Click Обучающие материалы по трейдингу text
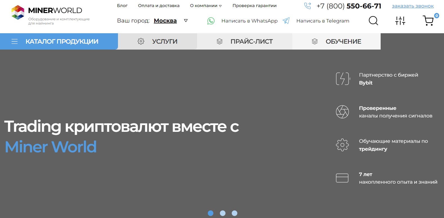Screen dimensions: 444x218 coord(393,145)
